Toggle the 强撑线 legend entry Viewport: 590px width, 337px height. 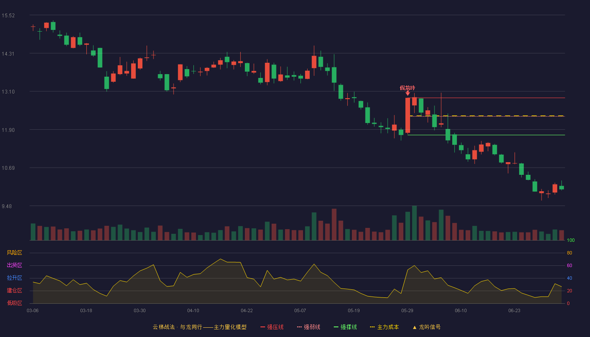click(x=345, y=327)
